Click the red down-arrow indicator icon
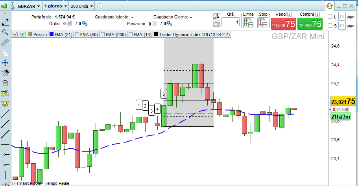The width and height of the screenshot is (358, 186). point(15,35)
